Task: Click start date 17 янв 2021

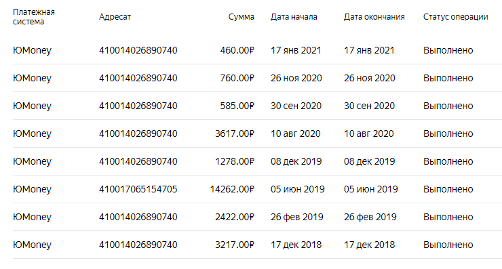Action: pyautogui.click(x=296, y=50)
